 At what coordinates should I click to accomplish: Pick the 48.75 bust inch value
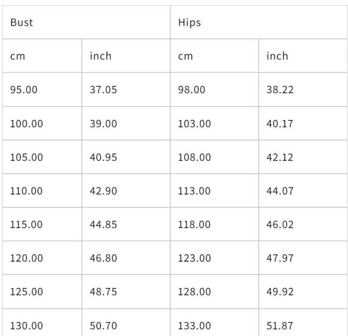[x=103, y=292]
